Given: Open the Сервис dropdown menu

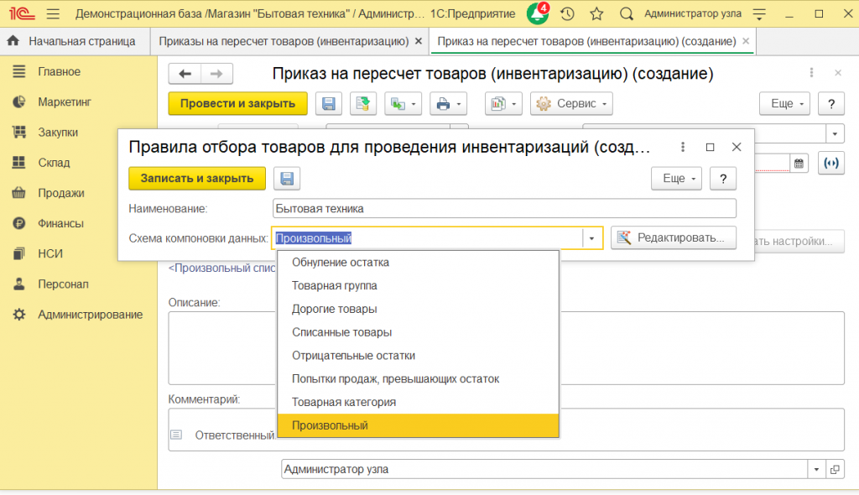Looking at the screenshot, I should pos(571,103).
